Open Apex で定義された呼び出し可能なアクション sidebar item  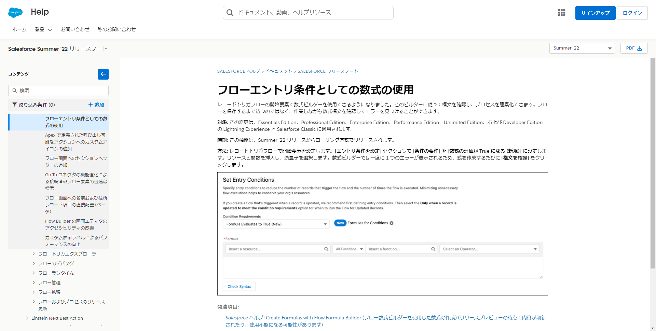pyautogui.click(x=76, y=142)
